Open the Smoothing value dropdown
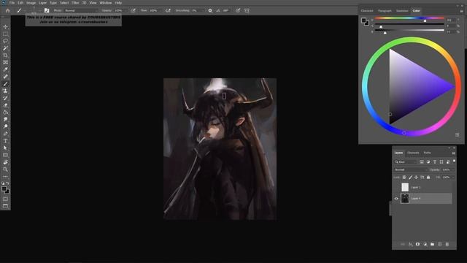467x263 pixels. (x=203, y=10)
